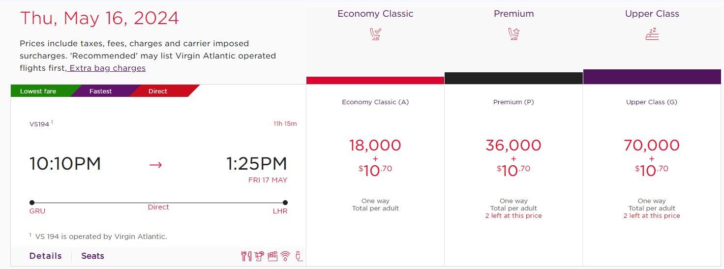724x269 pixels.
Task: Select the Upper Class column header
Action: (x=652, y=14)
